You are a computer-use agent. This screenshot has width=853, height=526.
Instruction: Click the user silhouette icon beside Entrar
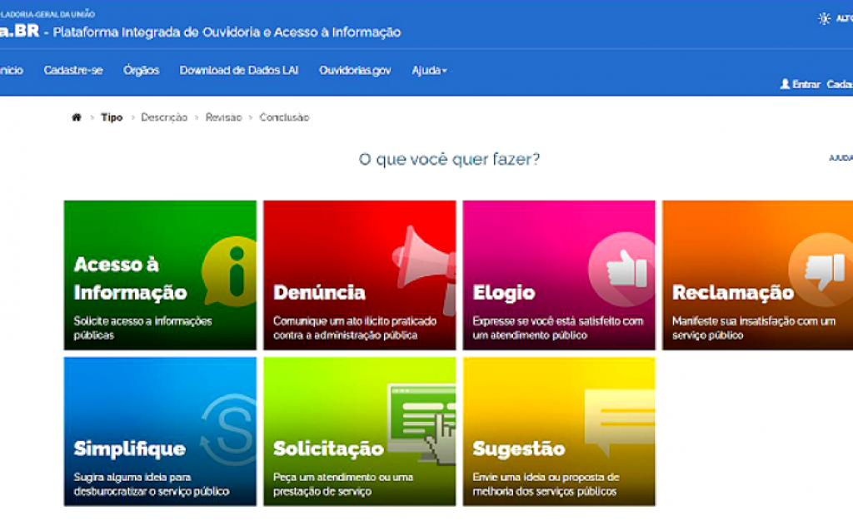coord(784,84)
